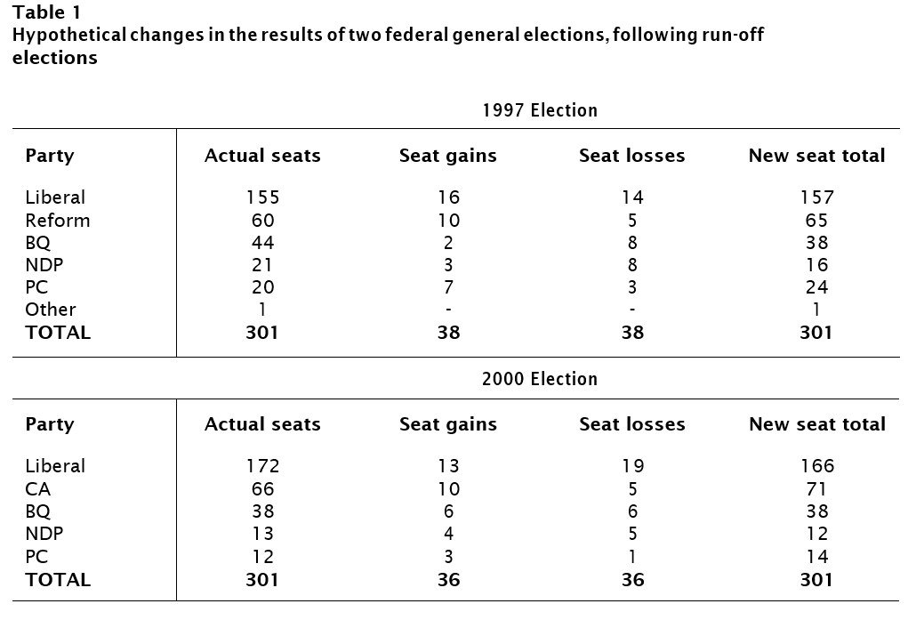Click the 2000 total seat gains 36
The width and height of the screenshot is (916, 620).
pos(448,579)
